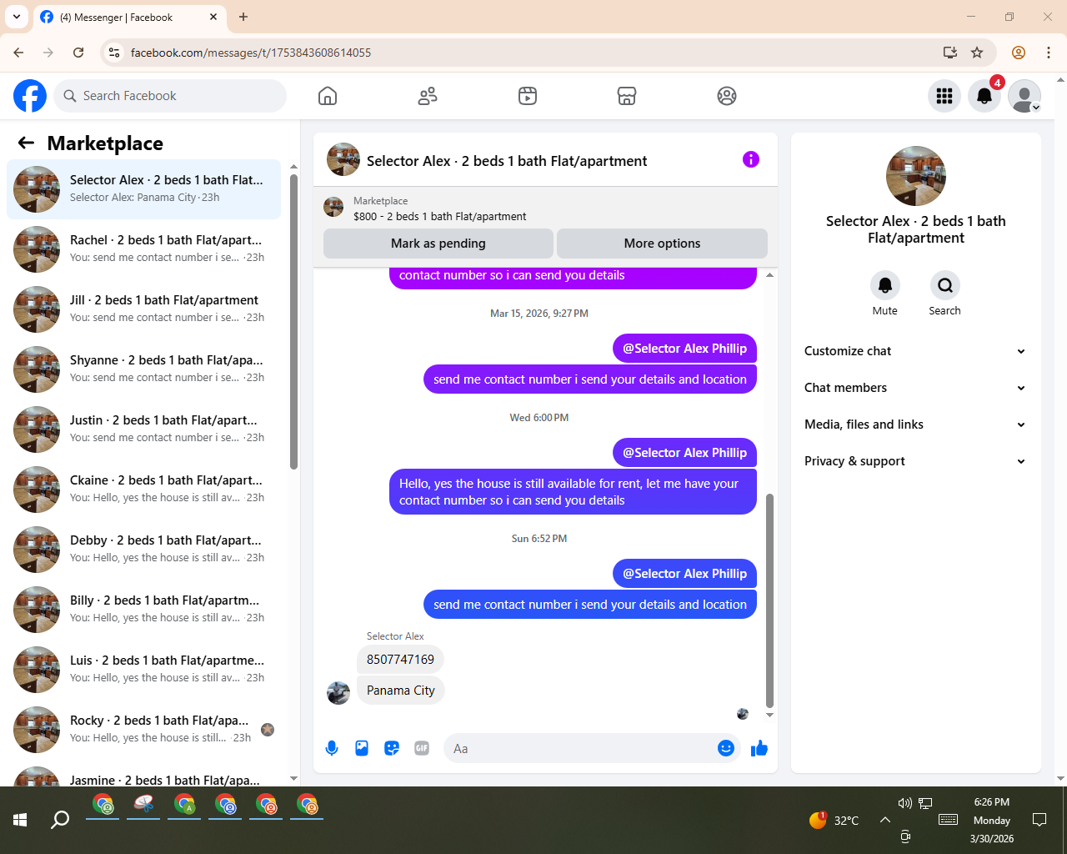
Task: Attach a photo file icon
Action: point(362,748)
